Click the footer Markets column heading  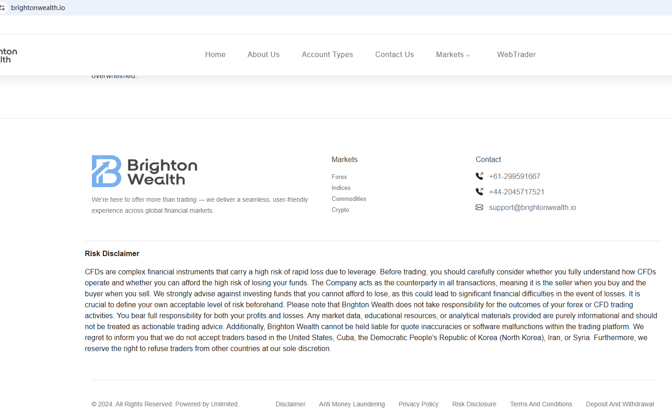pos(345,159)
